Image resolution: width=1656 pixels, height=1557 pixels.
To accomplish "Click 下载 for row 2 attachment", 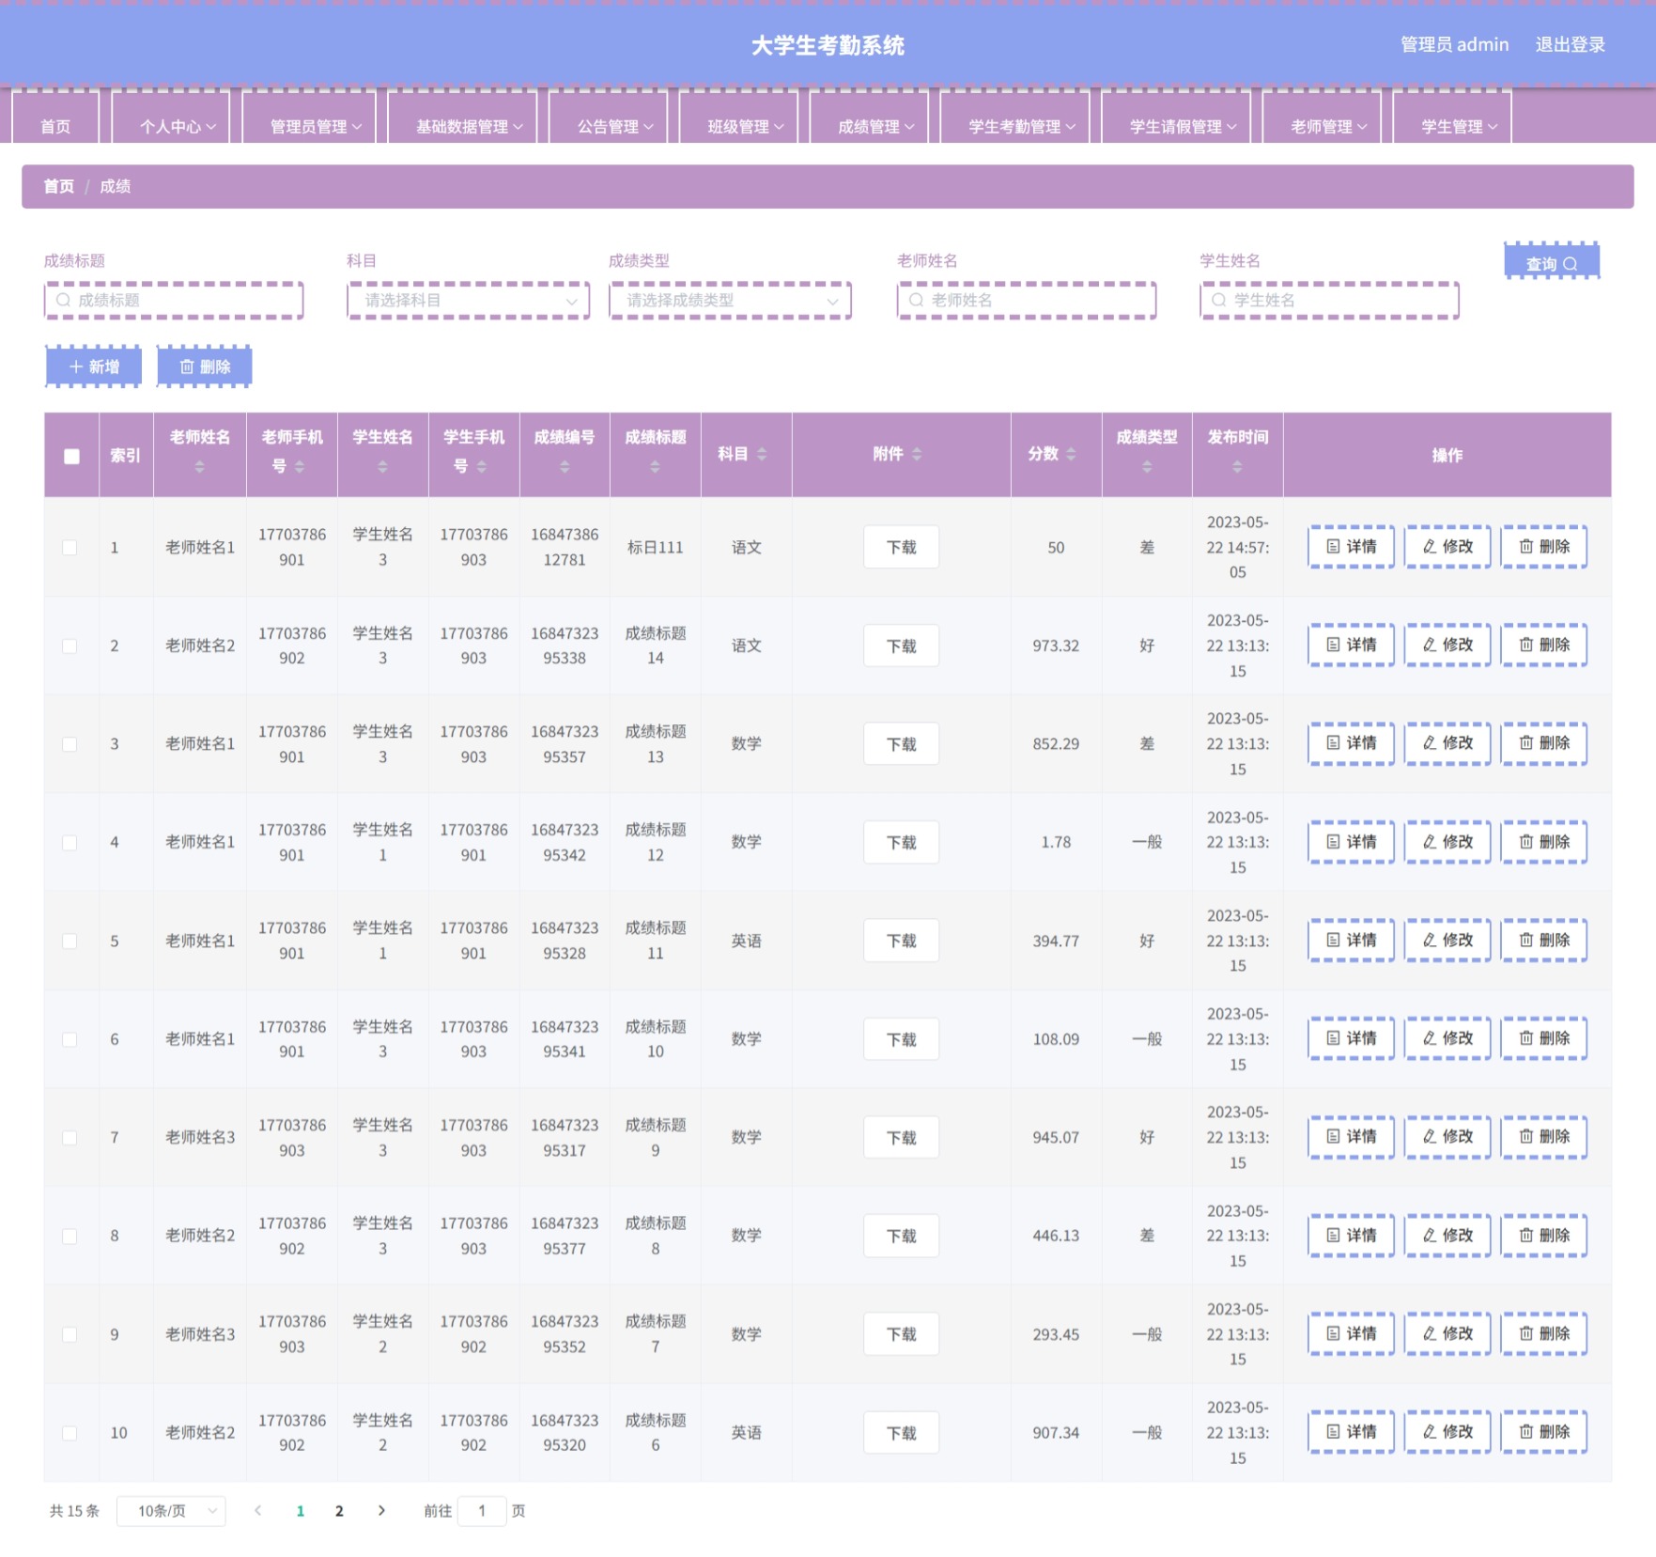I will coord(901,646).
